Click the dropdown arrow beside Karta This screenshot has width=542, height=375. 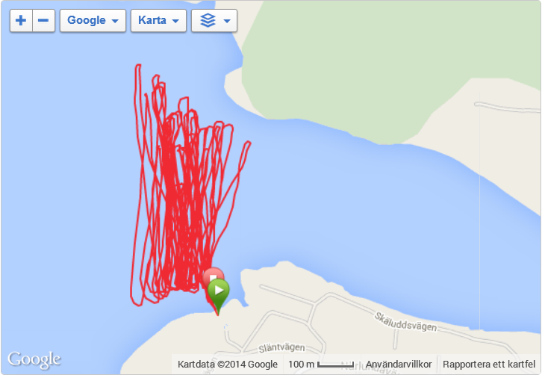pyautogui.click(x=175, y=21)
